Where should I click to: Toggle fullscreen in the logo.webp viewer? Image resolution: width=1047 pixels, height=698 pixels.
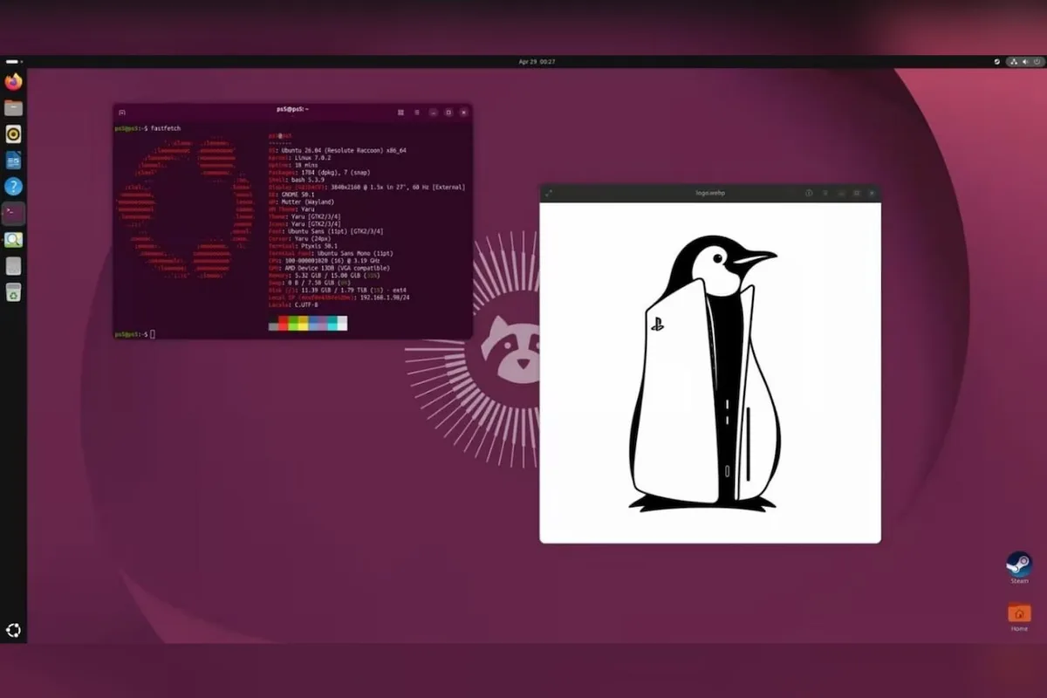[x=548, y=193]
